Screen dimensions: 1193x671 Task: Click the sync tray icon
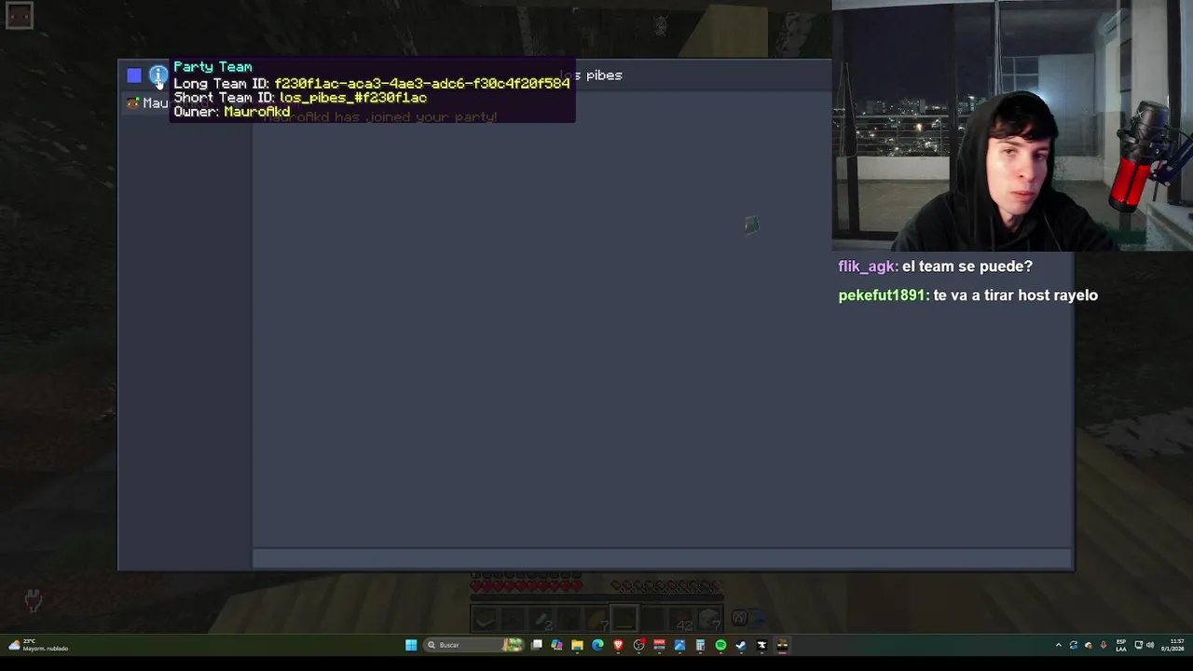pos(1074,645)
